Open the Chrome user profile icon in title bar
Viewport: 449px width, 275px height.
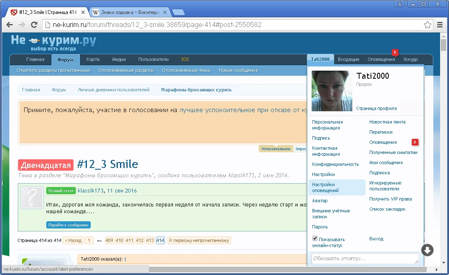[x=400, y=4]
